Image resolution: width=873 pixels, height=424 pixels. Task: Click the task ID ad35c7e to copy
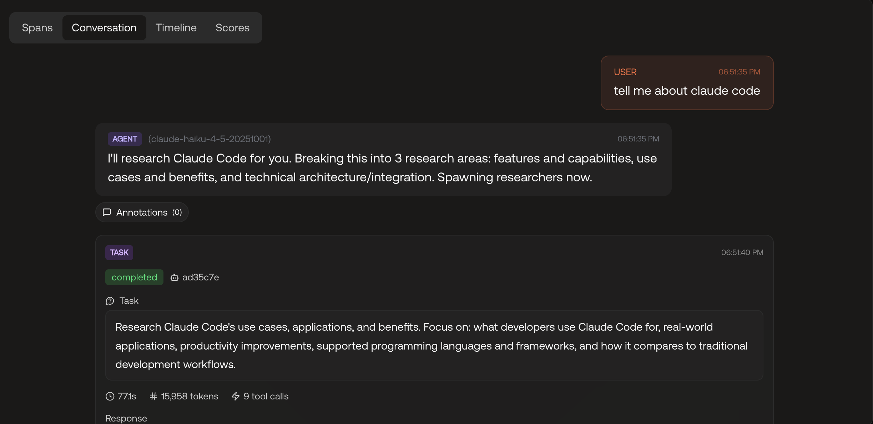[x=200, y=277]
